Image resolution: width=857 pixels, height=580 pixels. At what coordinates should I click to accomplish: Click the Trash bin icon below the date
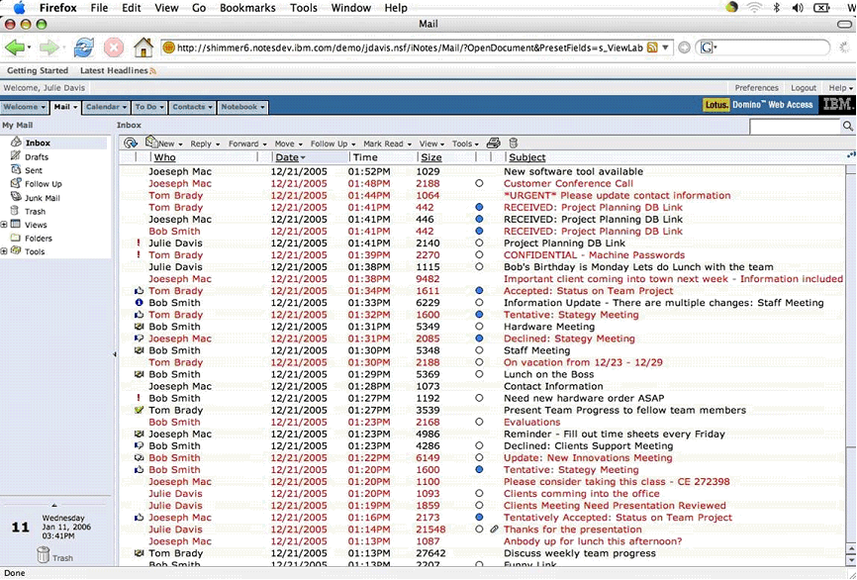click(x=44, y=555)
